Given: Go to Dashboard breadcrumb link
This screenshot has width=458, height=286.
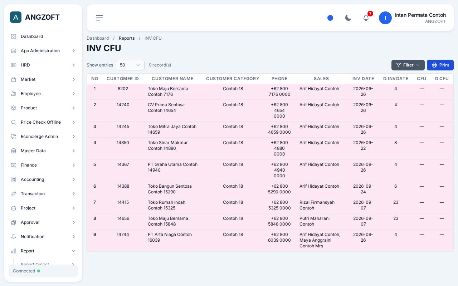Looking at the screenshot, I should (x=98, y=38).
